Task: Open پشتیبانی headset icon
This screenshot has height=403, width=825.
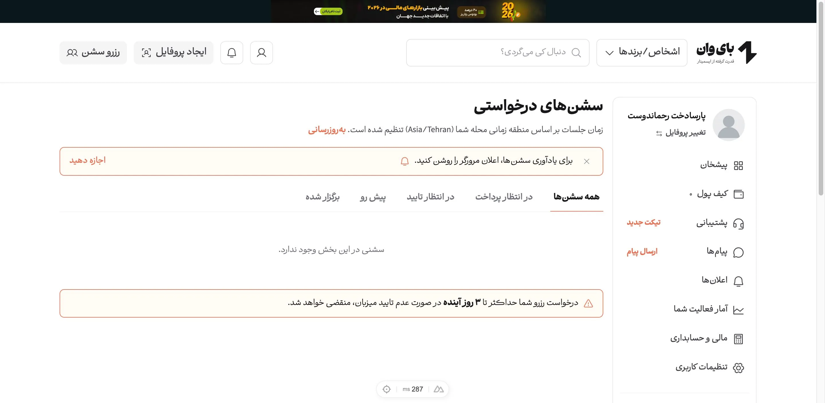Action: pyautogui.click(x=738, y=223)
